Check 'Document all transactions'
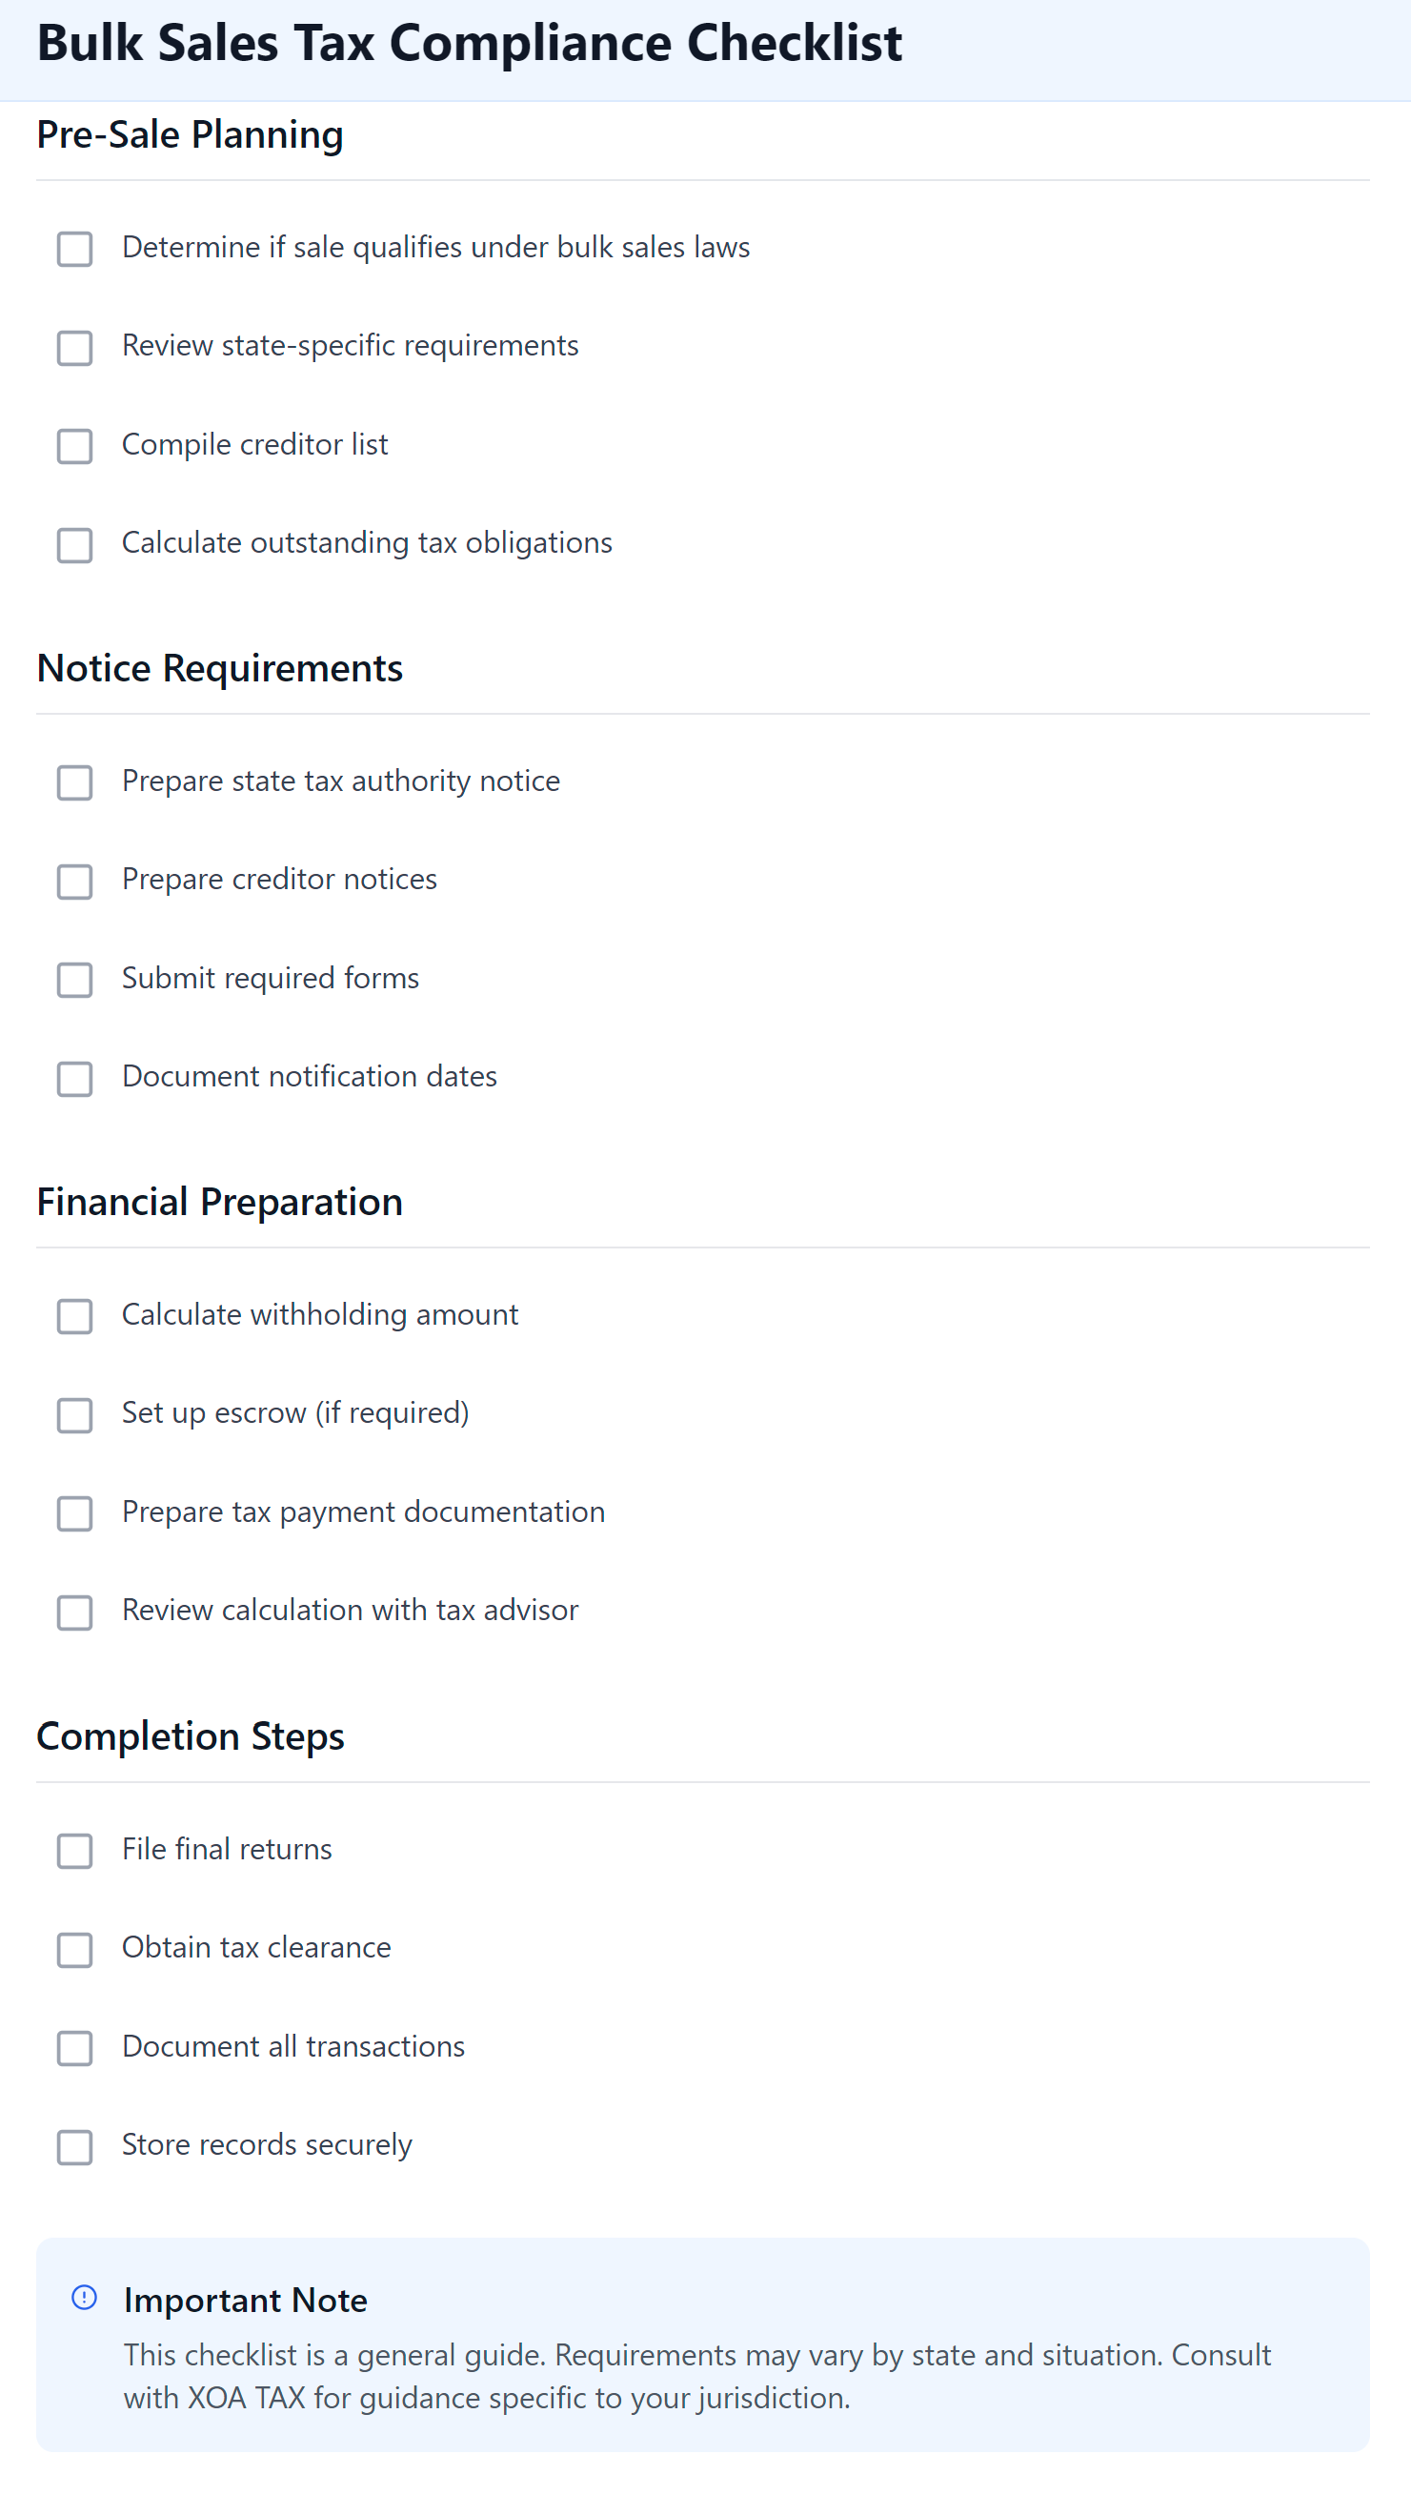Image resolution: width=1411 pixels, height=2495 pixels. [x=74, y=2048]
